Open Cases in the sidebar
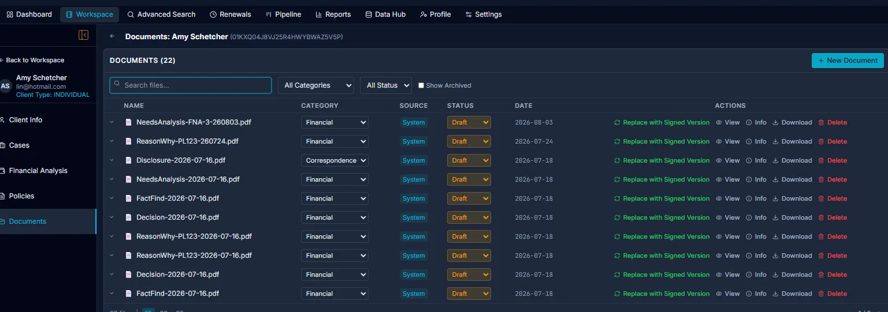This screenshot has height=312, width=888. pos(48,145)
